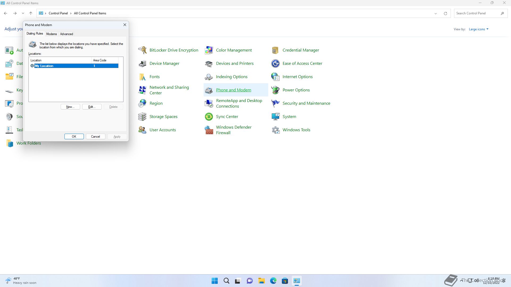Select the Dialing Rules tab
The width and height of the screenshot is (511, 287).
pyautogui.click(x=35, y=33)
